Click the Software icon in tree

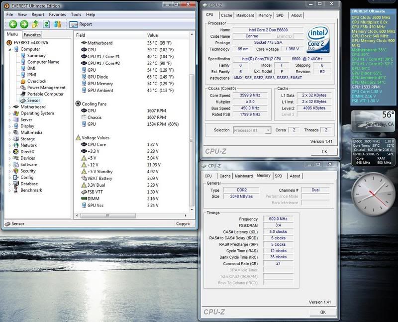click(x=16, y=165)
